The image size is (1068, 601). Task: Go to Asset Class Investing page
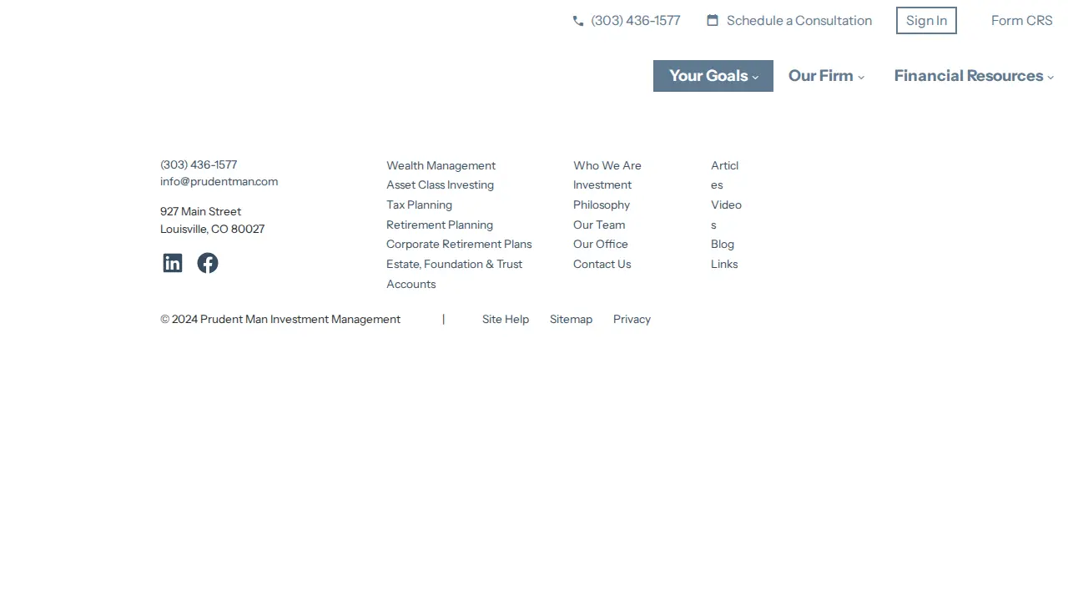(440, 184)
